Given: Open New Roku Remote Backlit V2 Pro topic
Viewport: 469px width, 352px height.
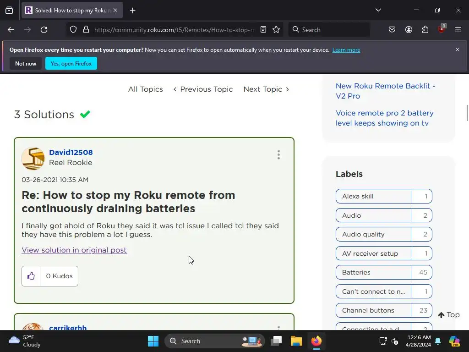Looking at the screenshot, I should [x=385, y=91].
